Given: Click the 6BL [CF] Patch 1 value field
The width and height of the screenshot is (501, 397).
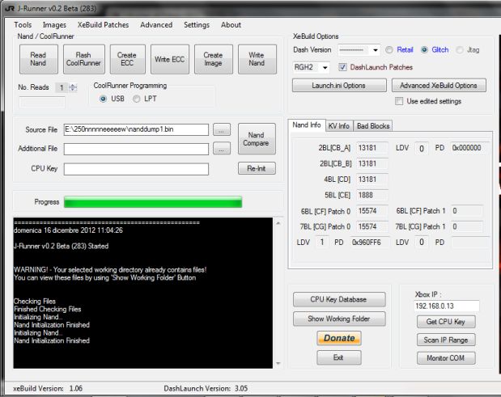Looking at the screenshot, I should [x=466, y=210].
